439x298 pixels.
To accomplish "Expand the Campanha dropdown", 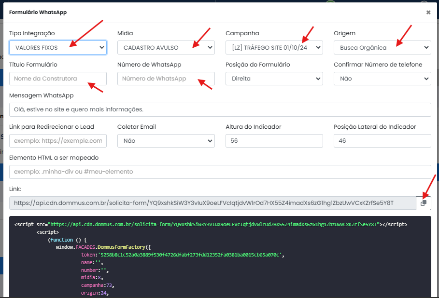I will coord(274,48).
